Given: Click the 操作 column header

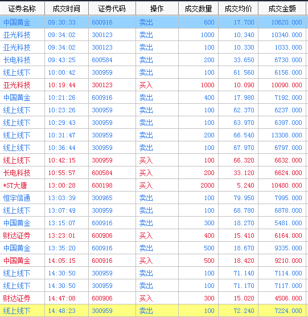Looking at the screenshot, I should coord(157,9).
